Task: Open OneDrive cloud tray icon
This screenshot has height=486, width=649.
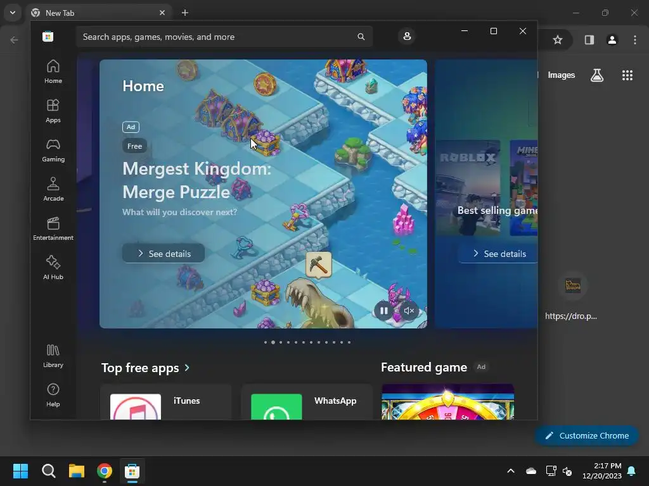Action: (530, 471)
